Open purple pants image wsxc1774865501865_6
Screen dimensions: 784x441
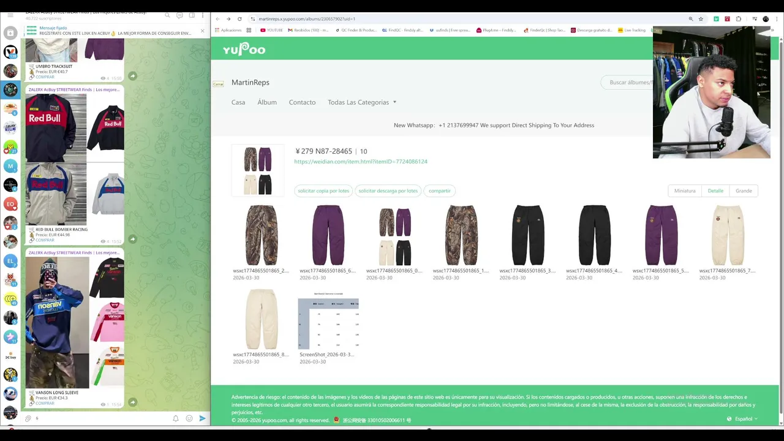328,235
